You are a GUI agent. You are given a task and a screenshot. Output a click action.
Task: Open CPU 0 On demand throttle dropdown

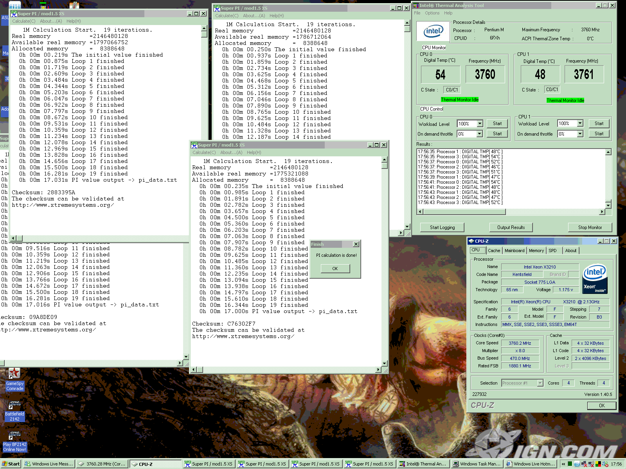pyautogui.click(x=480, y=134)
